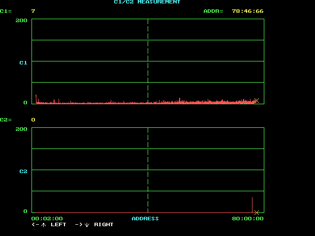
Task: Click the right arrow key hint
Action: pyautogui.click(x=79, y=225)
